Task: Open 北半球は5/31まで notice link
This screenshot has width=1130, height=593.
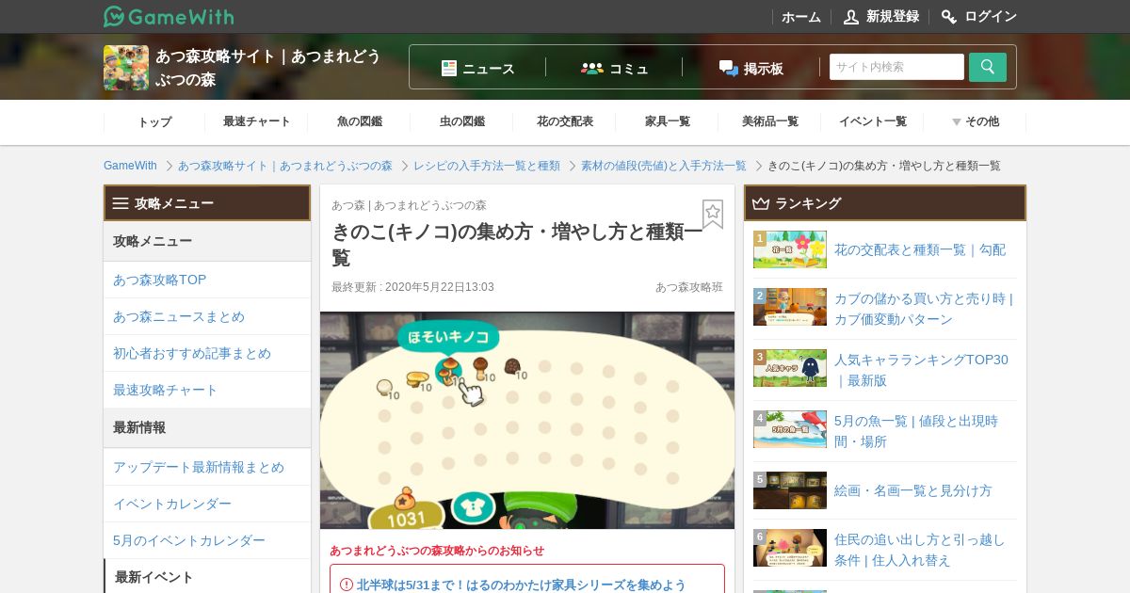Action: (x=522, y=585)
